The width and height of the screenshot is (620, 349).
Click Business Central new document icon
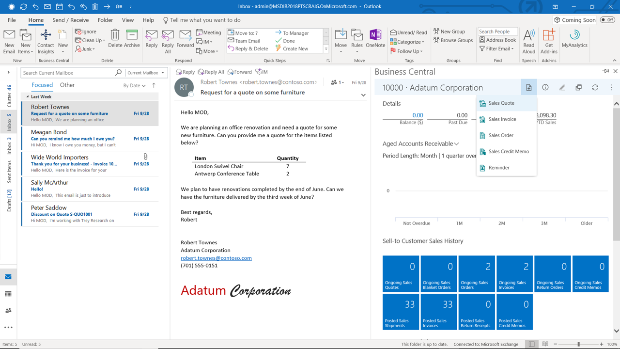(529, 88)
